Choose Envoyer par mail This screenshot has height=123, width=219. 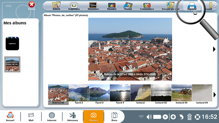pos(170,6)
